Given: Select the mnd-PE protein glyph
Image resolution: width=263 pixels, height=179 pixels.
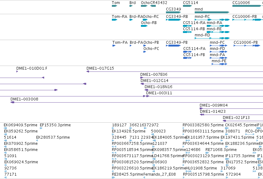Looking at the screenshot, I should point(219,64).
